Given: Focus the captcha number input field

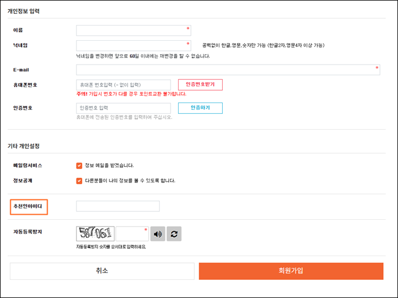Looking at the screenshot, I should click(132, 233).
